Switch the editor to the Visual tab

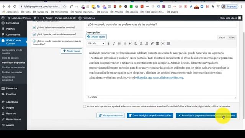tap(222, 38)
